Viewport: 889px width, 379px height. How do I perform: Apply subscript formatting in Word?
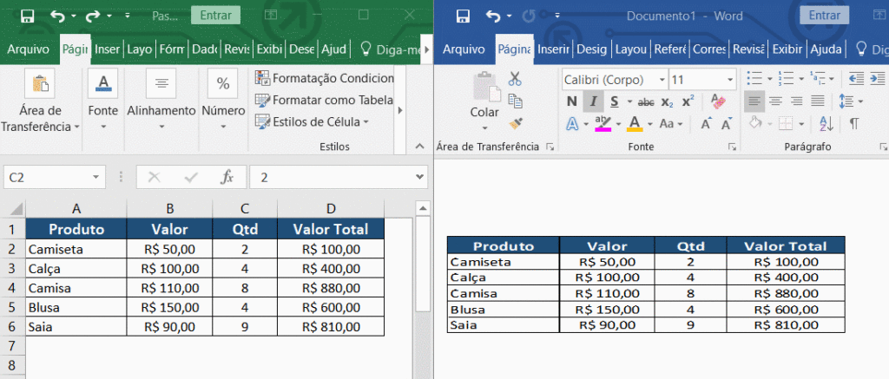(667, 101)
